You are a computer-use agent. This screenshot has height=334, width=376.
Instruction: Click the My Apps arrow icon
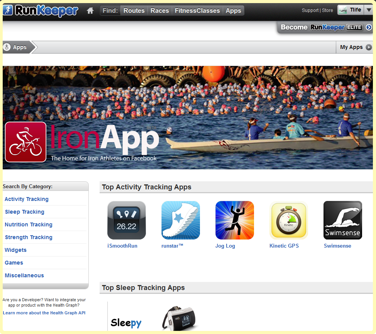click(369, 47)
